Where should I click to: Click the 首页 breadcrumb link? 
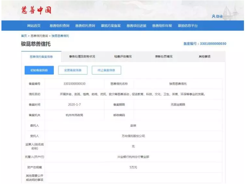pos(24,36)
